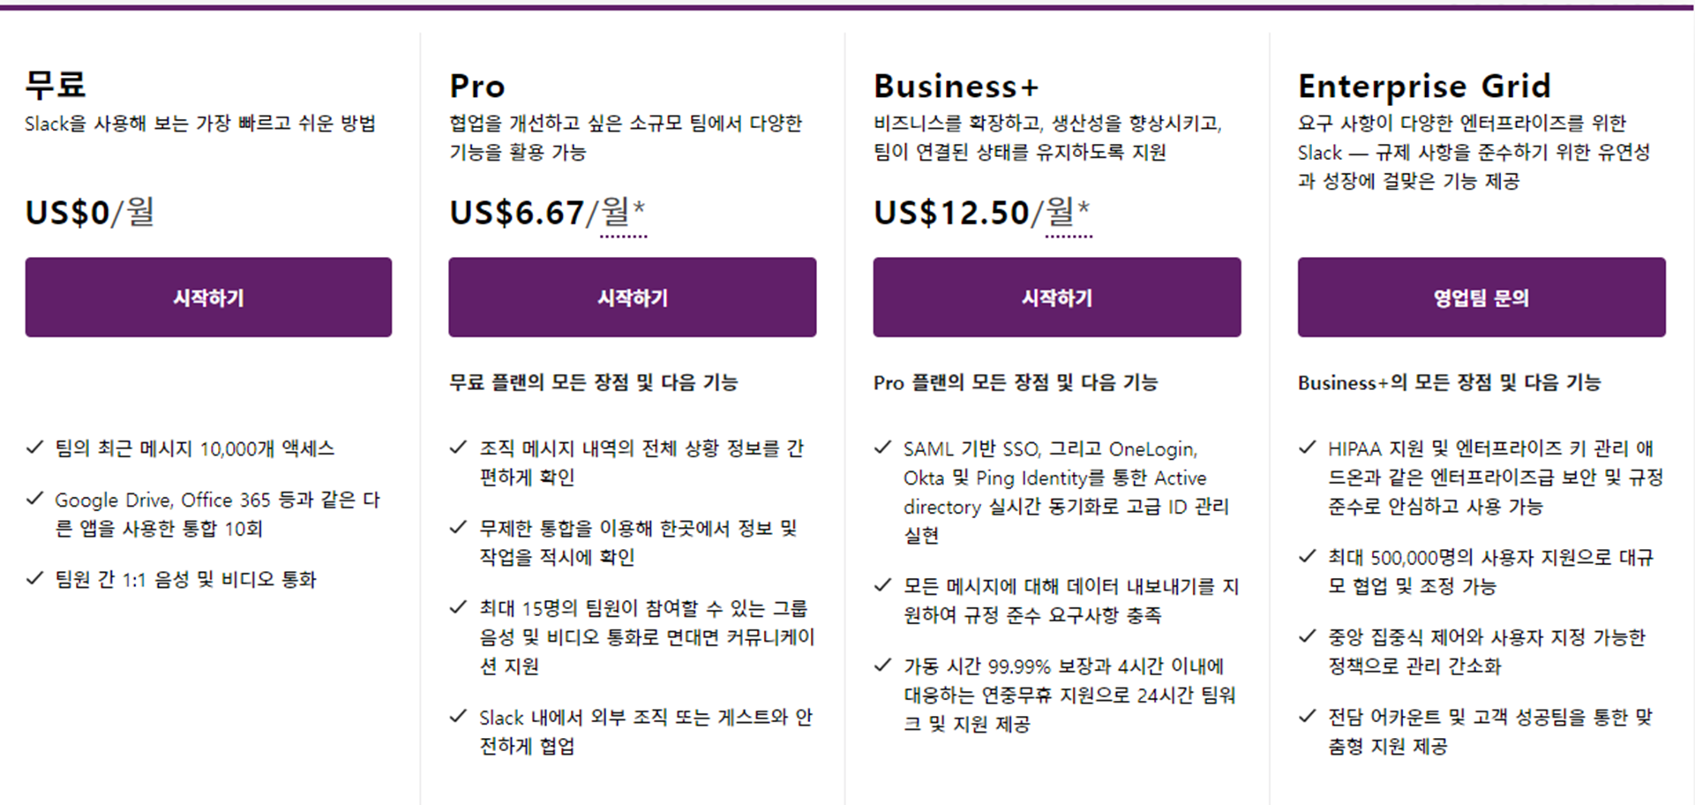Click checkmark icon beside 팀의 최근 메시지 10,000개 액세스
This screenshot has width=1695, height=805.
coord(35,448)
